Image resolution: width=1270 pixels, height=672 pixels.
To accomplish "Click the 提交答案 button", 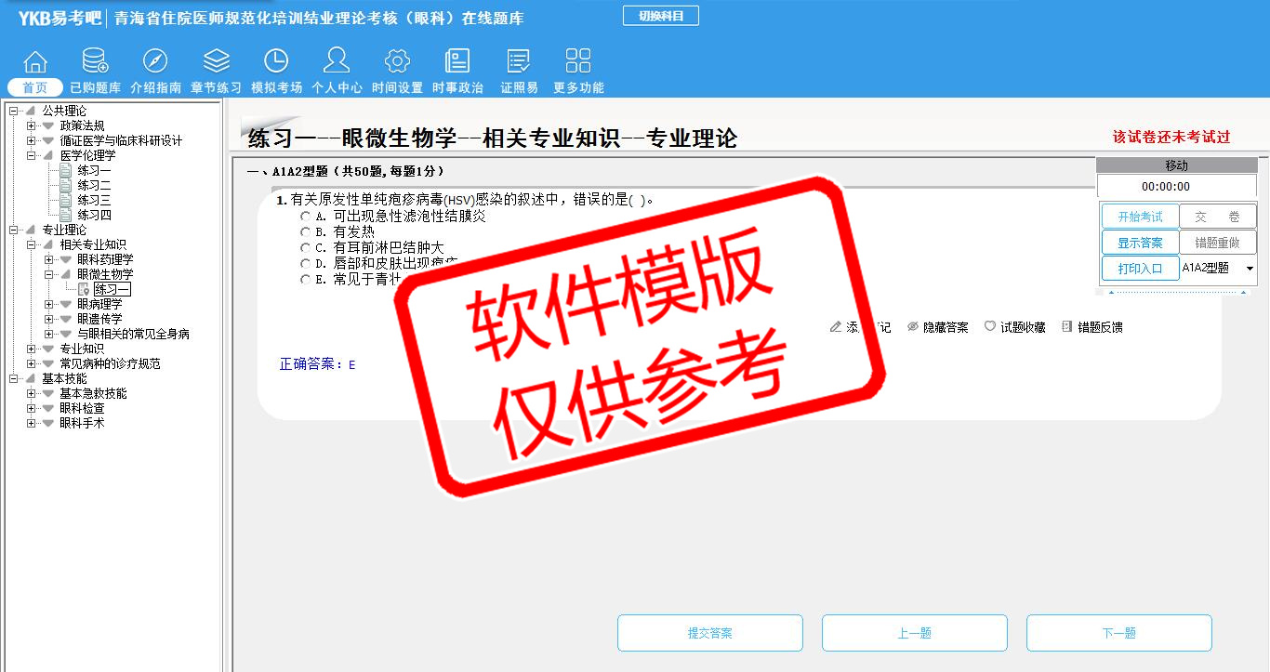I will [x=709, y=633].
